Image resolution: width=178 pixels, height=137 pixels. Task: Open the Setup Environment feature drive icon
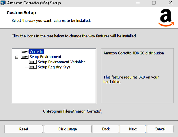coord(25,57)
